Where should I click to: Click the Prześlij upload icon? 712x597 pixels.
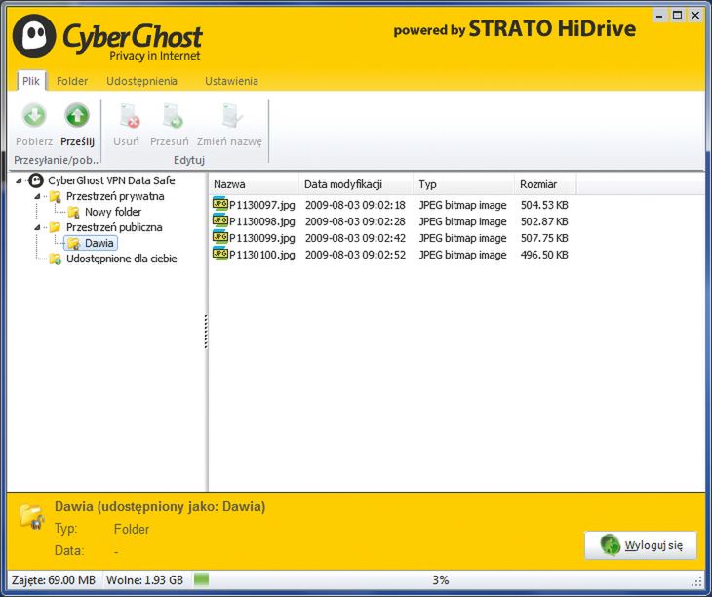pos(77,116)
